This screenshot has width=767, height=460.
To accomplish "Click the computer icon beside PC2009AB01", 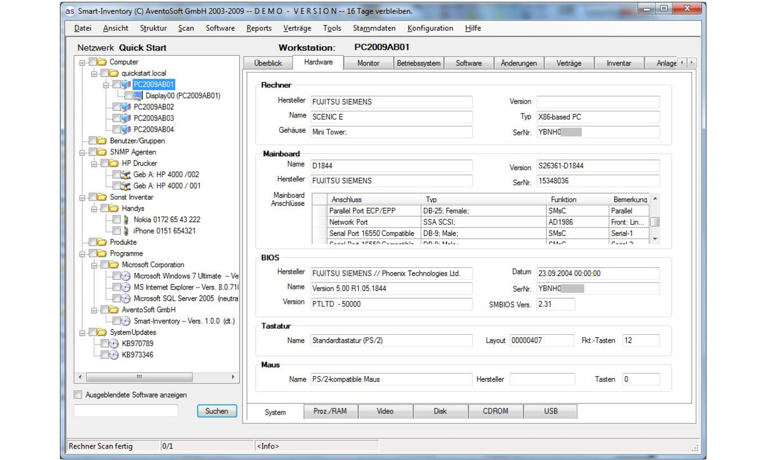I will click(x=126, y=84).
